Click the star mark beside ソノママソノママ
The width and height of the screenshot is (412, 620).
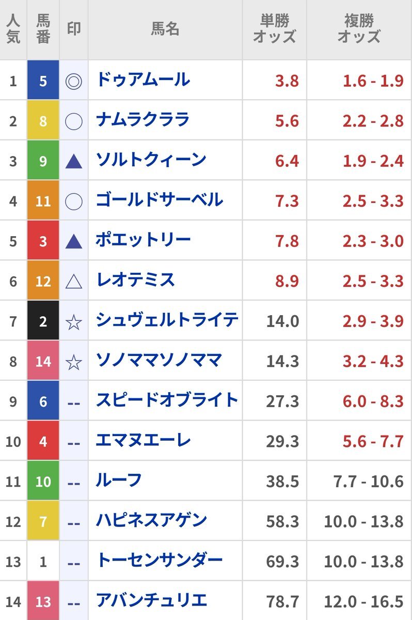(x=74, y=362)
